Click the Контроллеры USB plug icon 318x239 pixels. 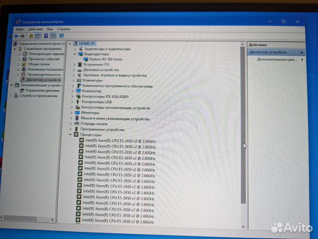tap(78, 102)
